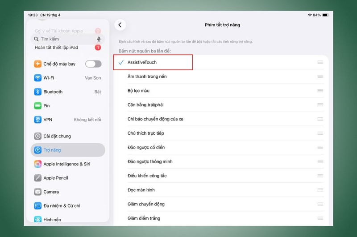Click the Van Son Wi-Fi network name
The image size is (357, 237).
[93, 78]
